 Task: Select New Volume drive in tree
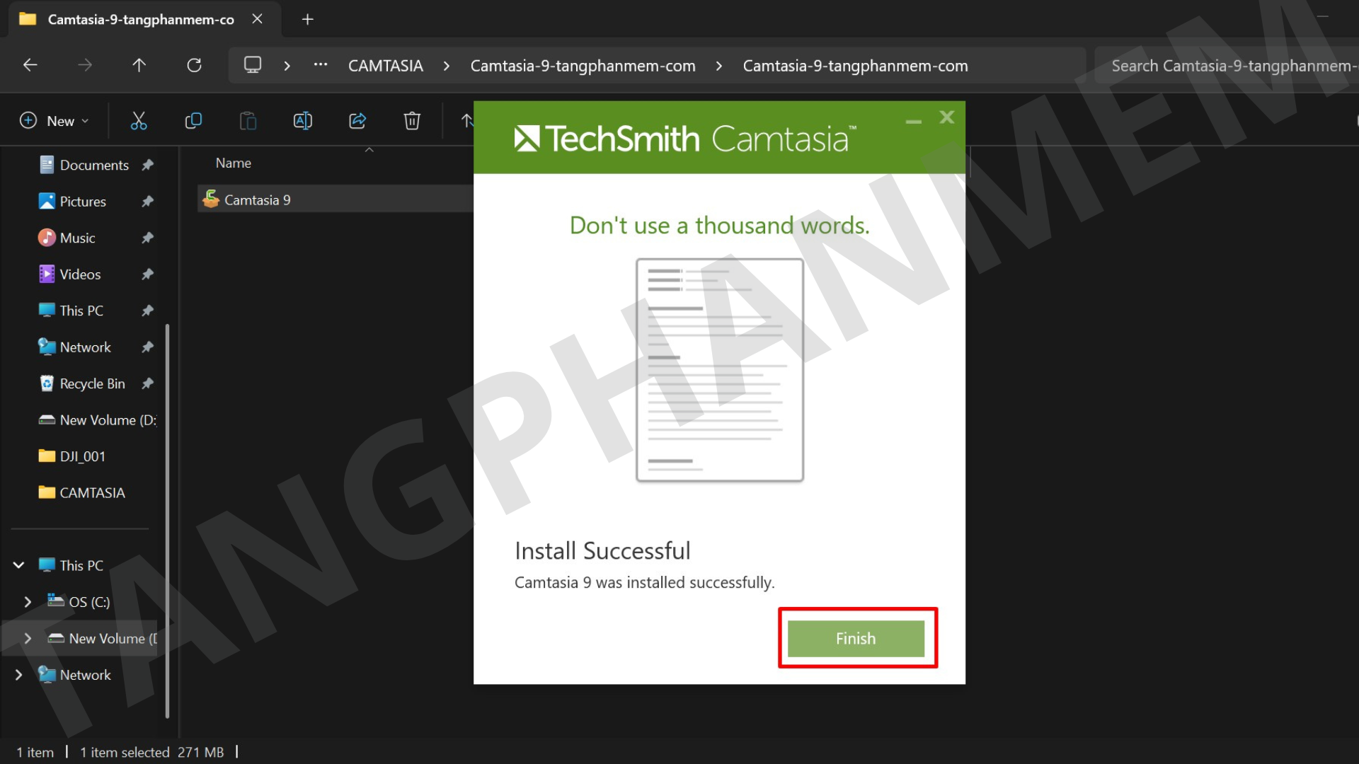coord(101,638)
